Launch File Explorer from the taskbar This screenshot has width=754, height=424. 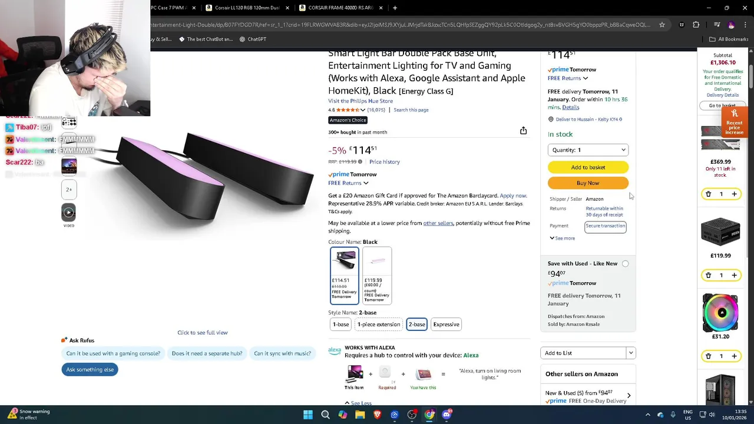pyautogui.click(x=360, y=415)
